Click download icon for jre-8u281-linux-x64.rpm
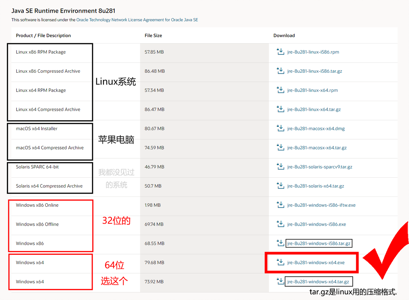 click(280, 90)
